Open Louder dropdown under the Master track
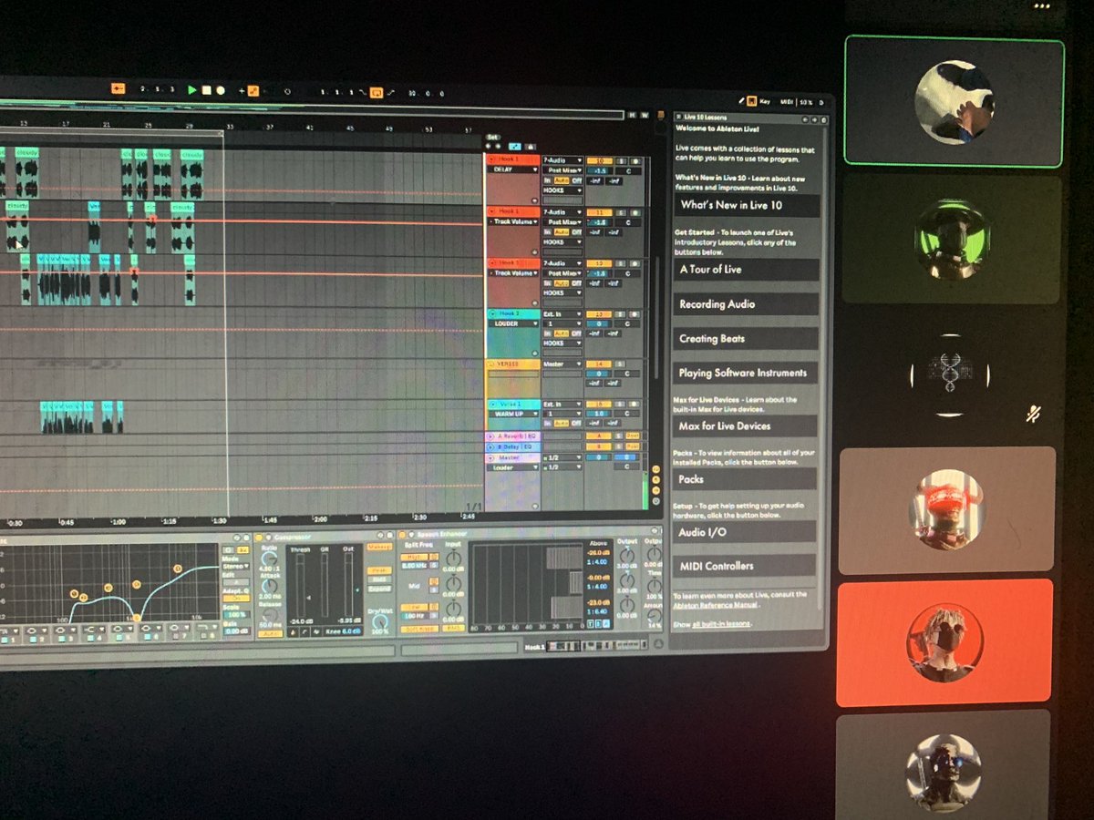Viewport: 1094px width, 820px height. point(515,466)
